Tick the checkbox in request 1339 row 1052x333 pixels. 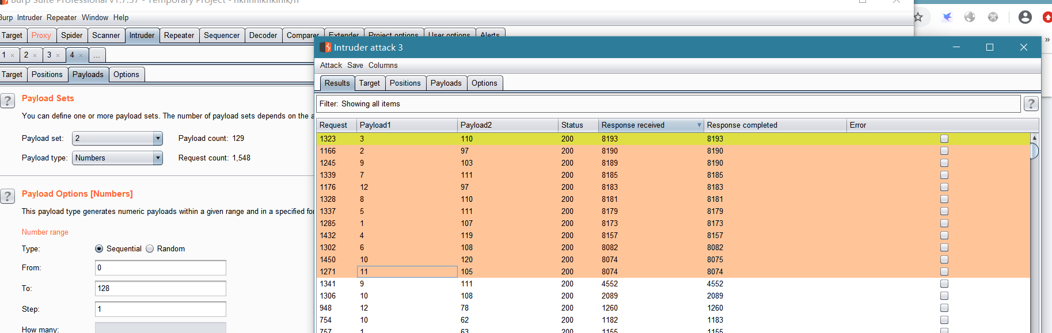coord(944,175)
